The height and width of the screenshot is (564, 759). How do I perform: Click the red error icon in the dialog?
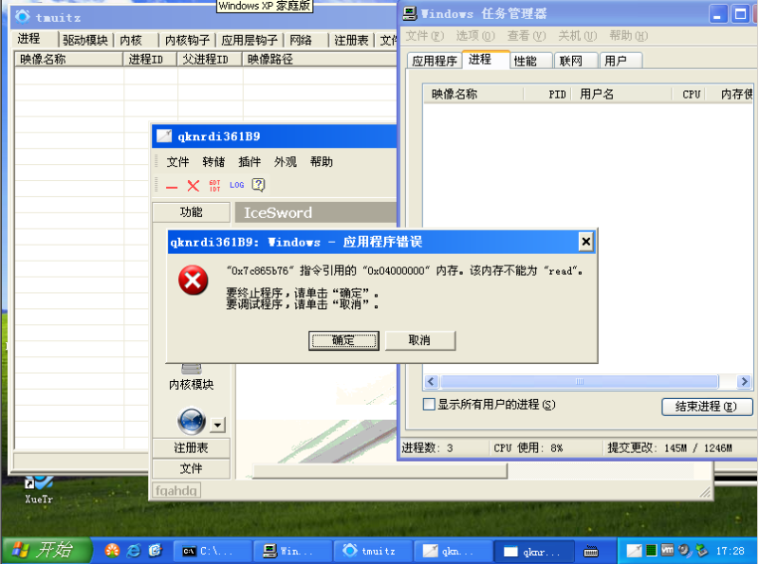coord(194,280)
